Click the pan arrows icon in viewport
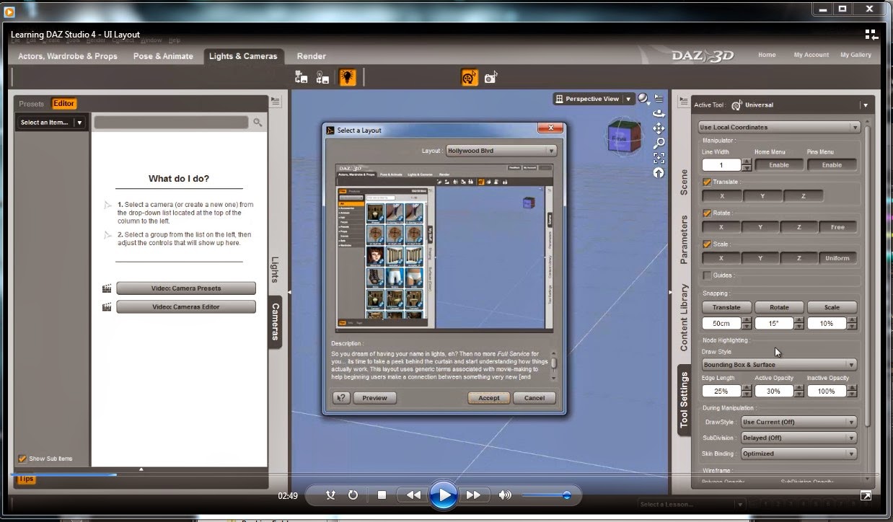Image resolution: width=893 pixels, height=522 pixels. click(659, 128)
